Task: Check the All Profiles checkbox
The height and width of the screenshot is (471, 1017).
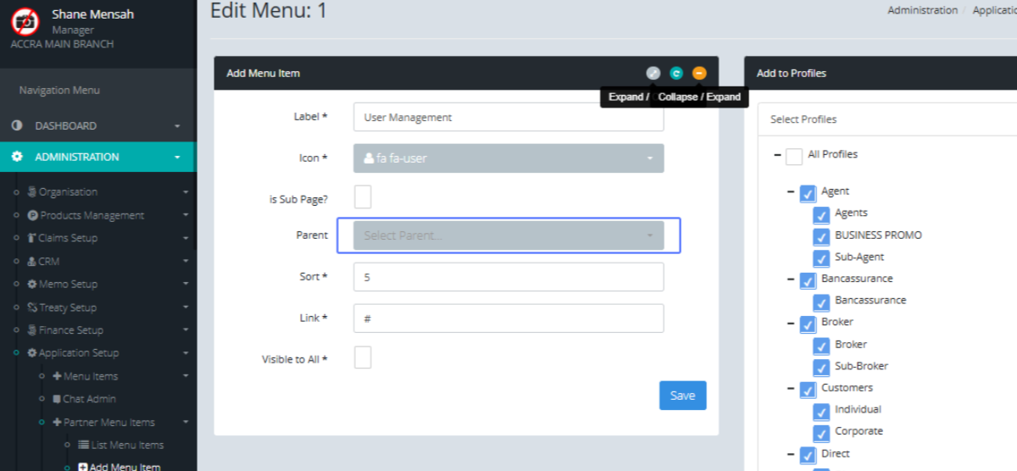Action: coord(794,156)
